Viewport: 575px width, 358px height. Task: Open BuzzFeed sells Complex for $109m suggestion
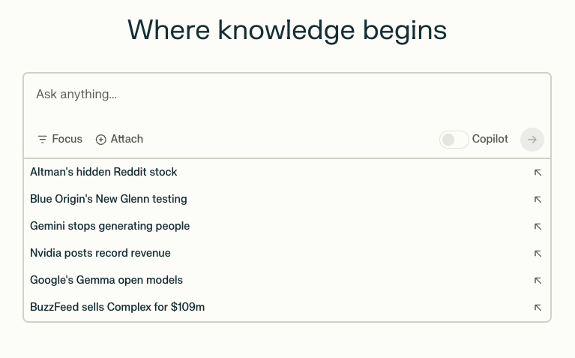click(117, 307)
